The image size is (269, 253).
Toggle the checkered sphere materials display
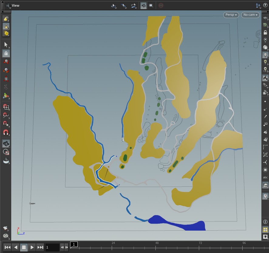(x=265, y=78)
